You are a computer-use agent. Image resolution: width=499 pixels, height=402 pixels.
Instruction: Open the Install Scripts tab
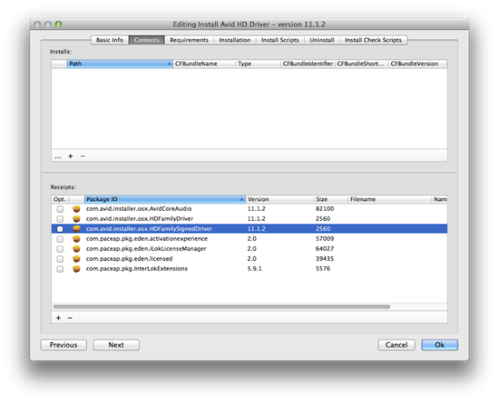point(280,40)
